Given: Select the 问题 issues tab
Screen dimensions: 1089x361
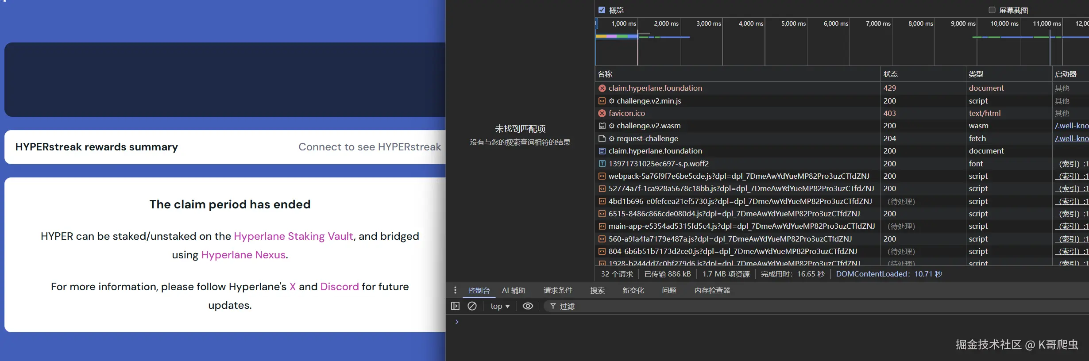Looking at the screenshot, I should [x=669, y=291].
